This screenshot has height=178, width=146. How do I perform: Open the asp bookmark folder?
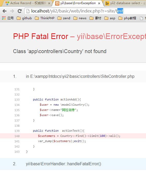coord(110,18)
